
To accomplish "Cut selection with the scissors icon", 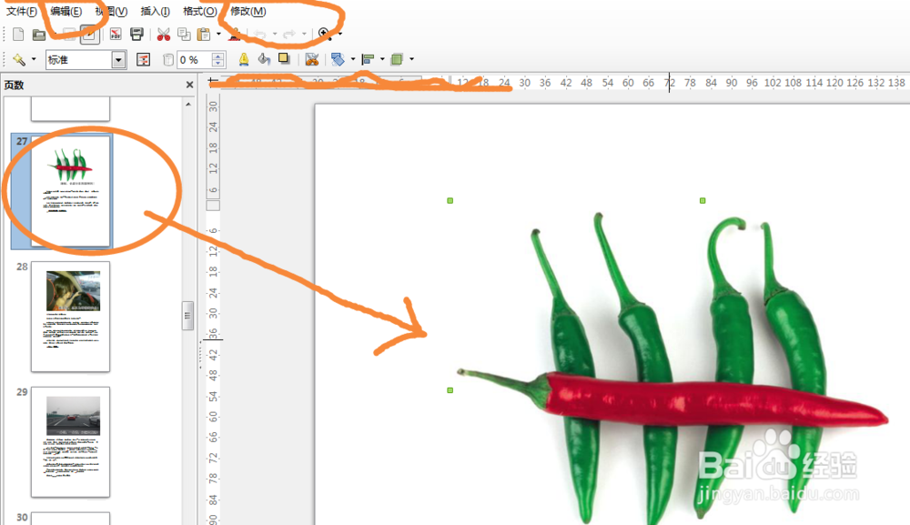I will 164,35.
